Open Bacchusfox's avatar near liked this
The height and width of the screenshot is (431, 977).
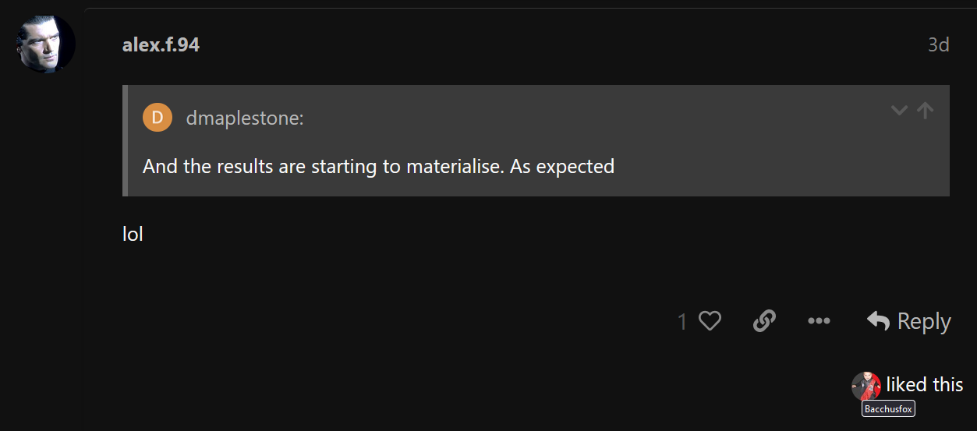[x=866, y=386]
